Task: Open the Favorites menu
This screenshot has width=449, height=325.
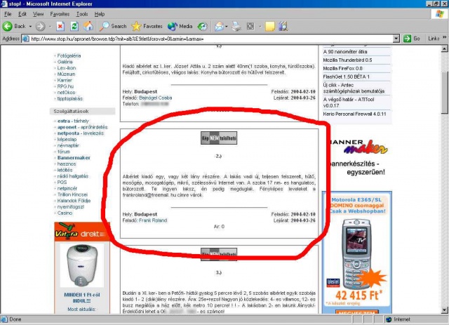Action: point(60,13)
